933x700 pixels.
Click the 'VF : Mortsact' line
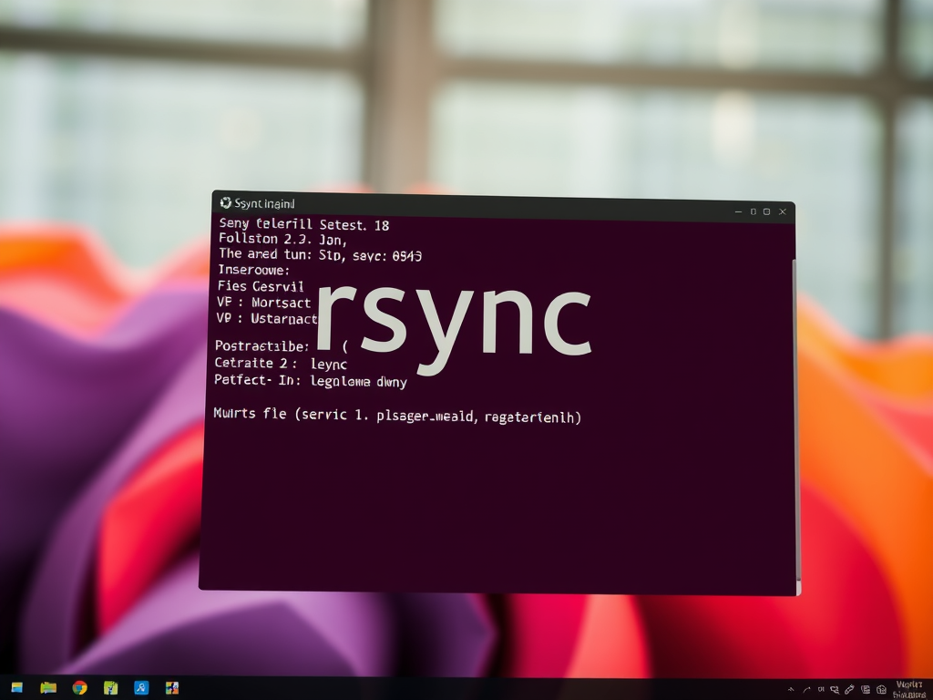click(x=263, y=303)
